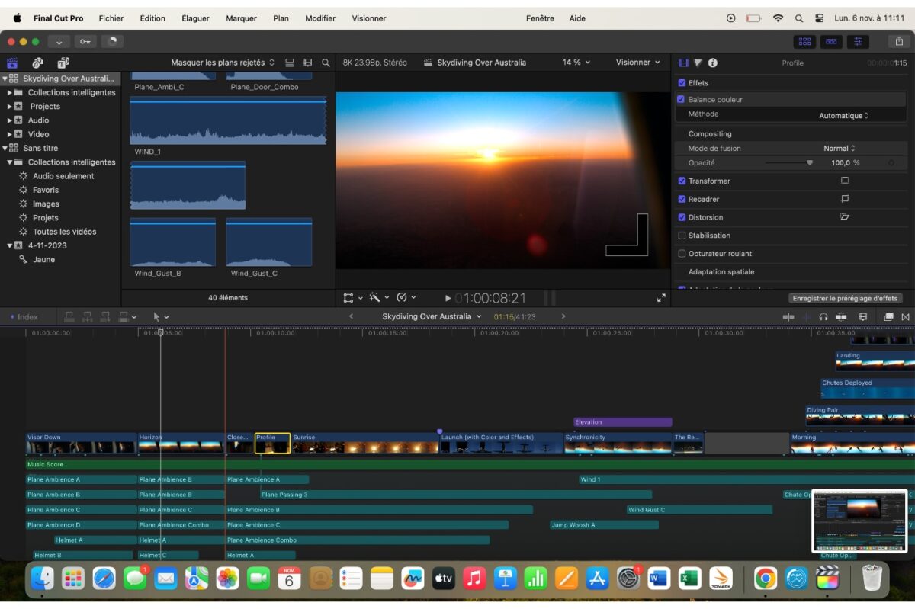Open the Visionner menu in menu bar
Viewport: 915px width, 609px height.
369,18
